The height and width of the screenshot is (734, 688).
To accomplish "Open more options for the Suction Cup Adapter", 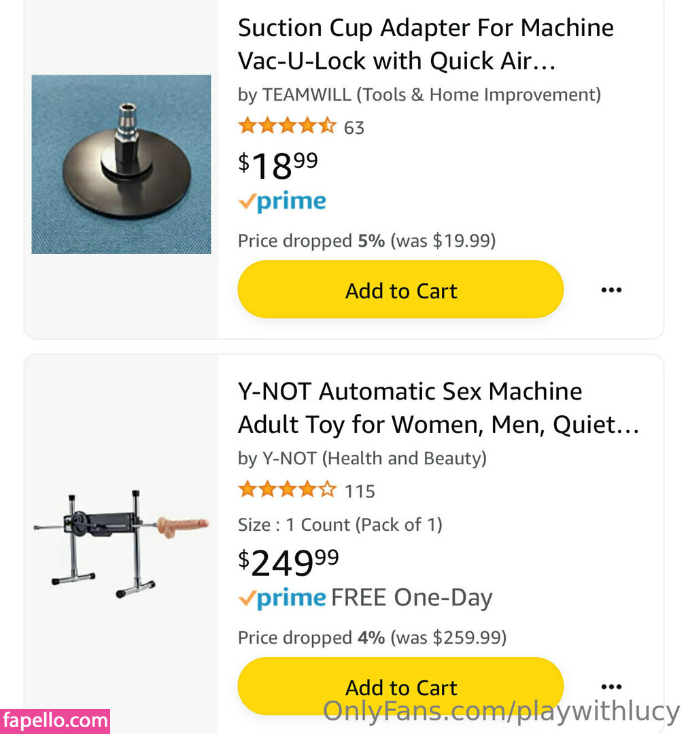I will [x=611, y=290].
